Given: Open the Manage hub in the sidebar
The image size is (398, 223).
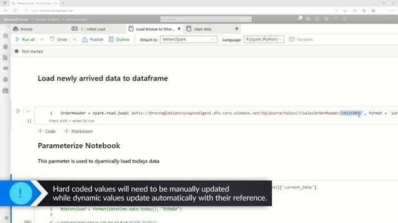Looking at the screenshot, I should 6,90.
